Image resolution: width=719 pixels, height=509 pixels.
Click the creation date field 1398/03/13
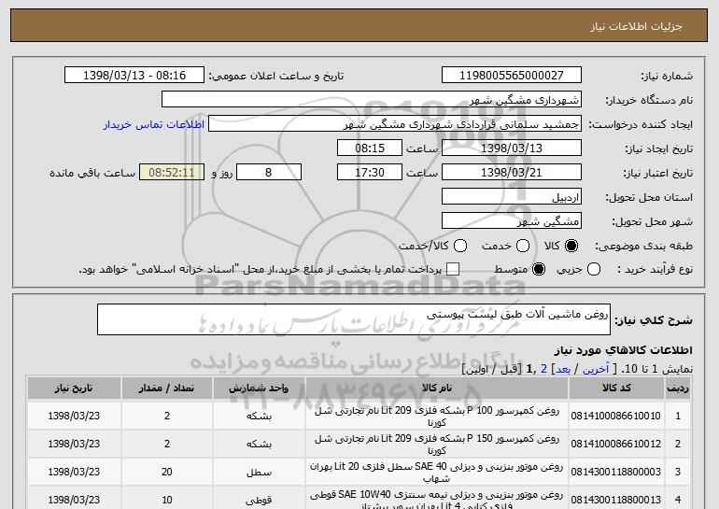coord(512,148)
